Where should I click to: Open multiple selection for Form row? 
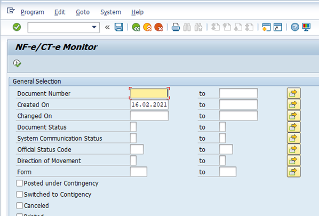(x=293, y=172)
